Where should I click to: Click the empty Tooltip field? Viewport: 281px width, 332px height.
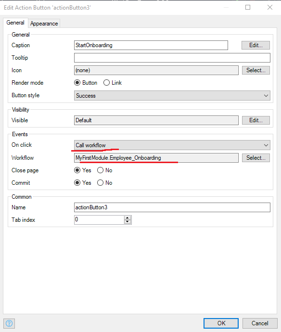172,58
